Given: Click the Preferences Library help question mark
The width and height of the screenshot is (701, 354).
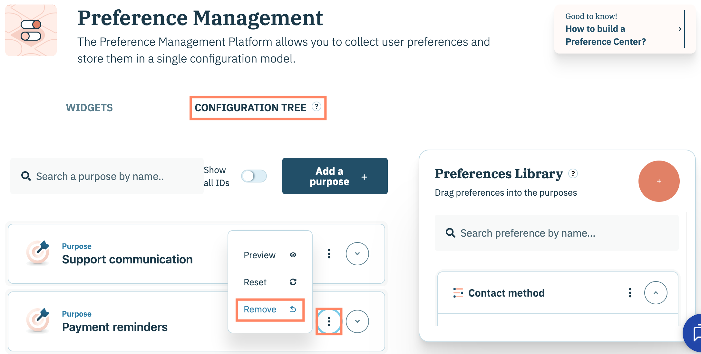Looking at the screenshot, I should coord(573,173).
